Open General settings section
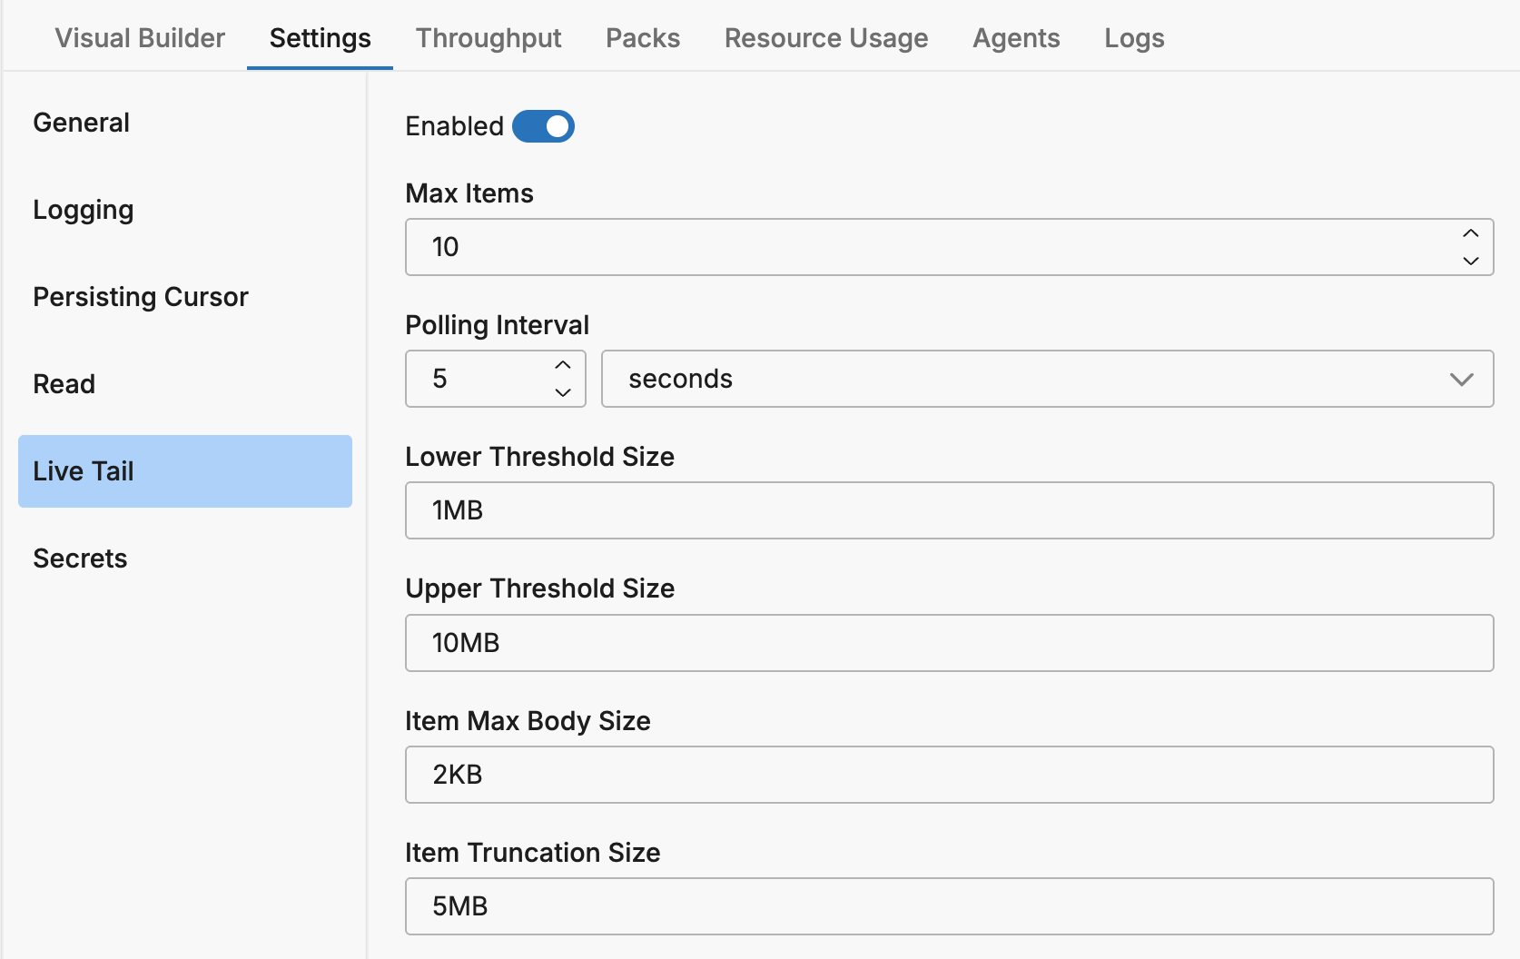Screen dimensions: 1520x959 82,123
